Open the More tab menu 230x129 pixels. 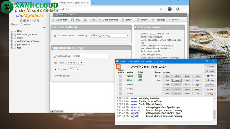[173, 19]
